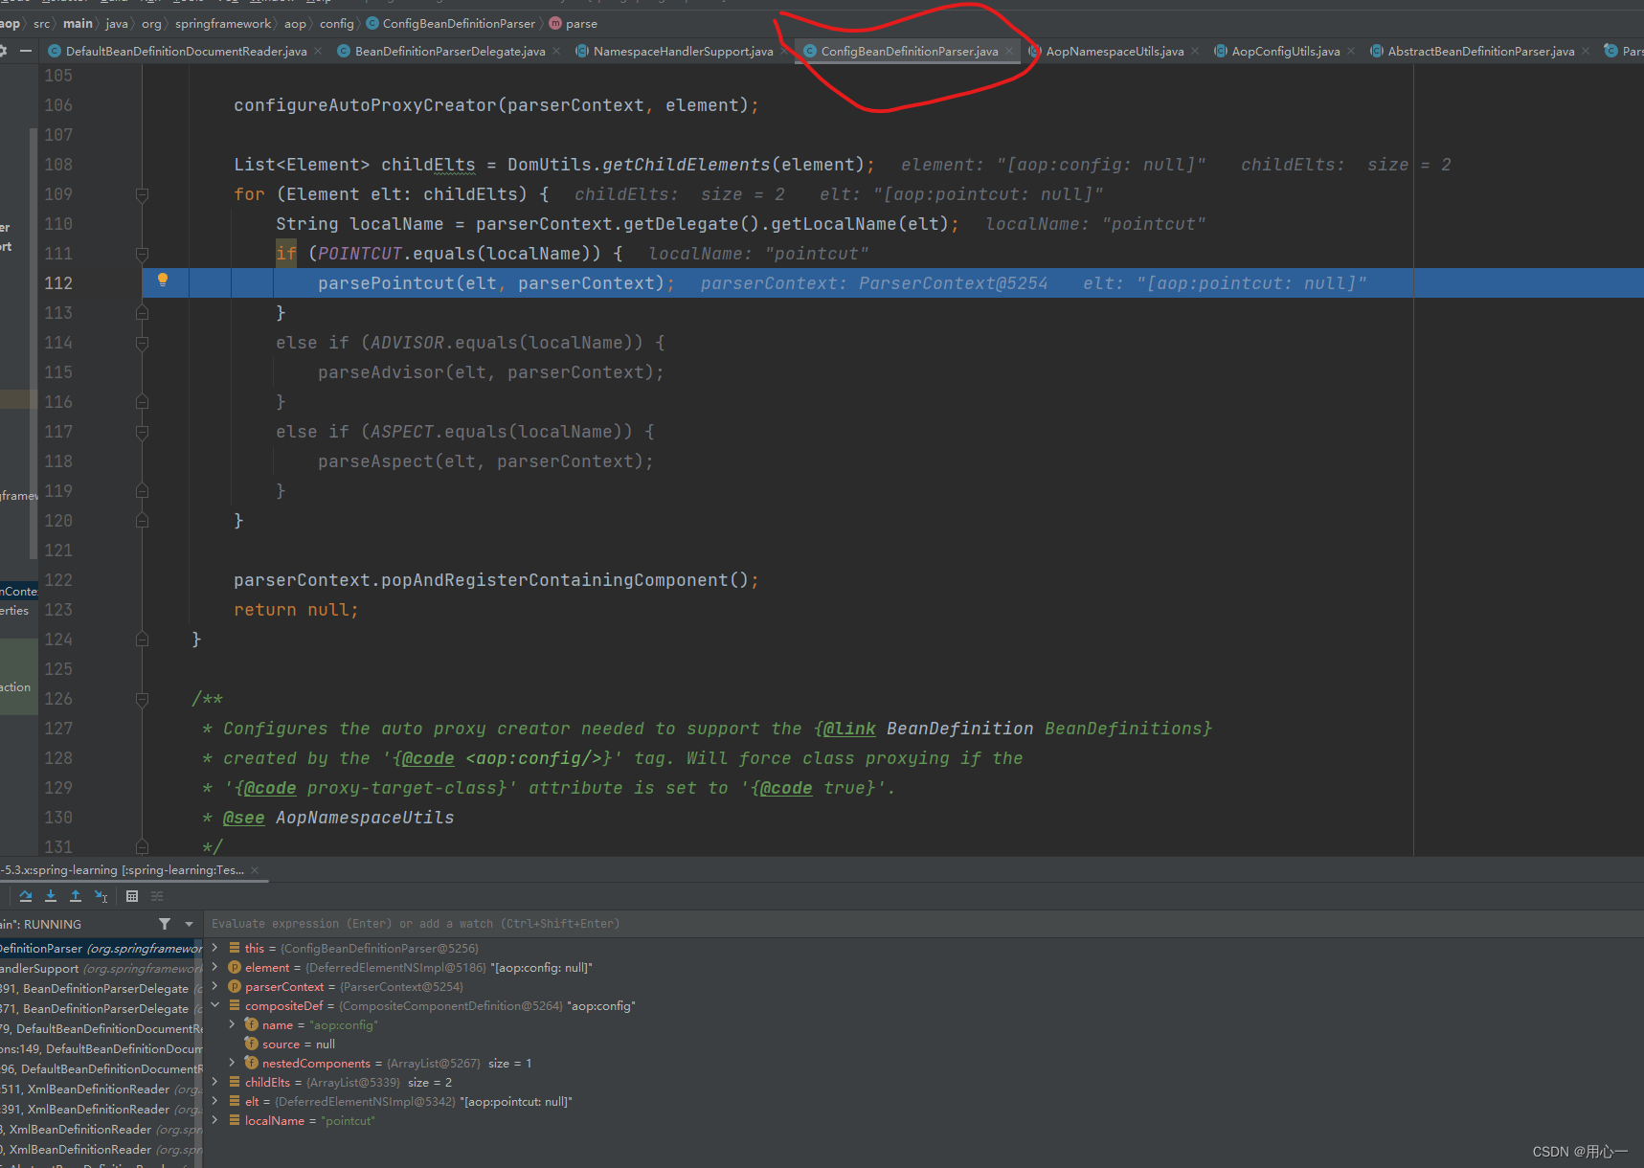The width and height of the screenshot is (1644, 1168).
Task: Click configureAutoProxyCreator call on line 106
Action: click(496, 105)
